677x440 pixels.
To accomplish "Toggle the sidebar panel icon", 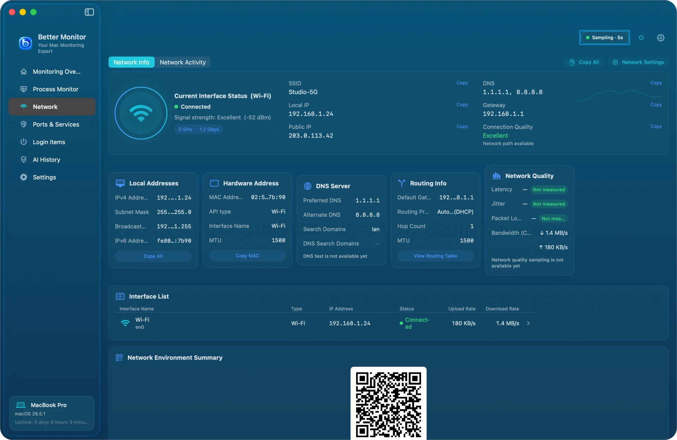I will click(89, 12).
